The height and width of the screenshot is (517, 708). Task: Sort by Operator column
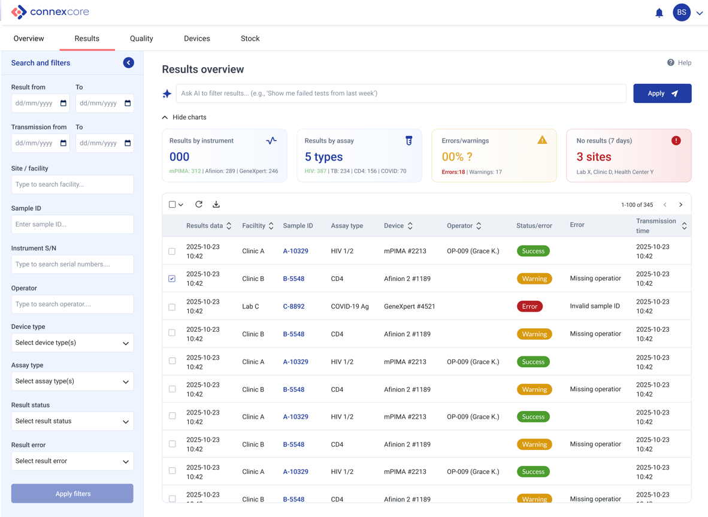[479, 226]
